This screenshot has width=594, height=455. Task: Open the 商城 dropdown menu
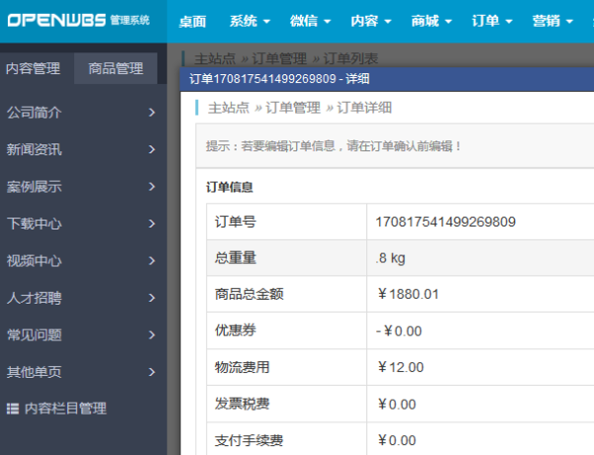click(x=431, y=21)
